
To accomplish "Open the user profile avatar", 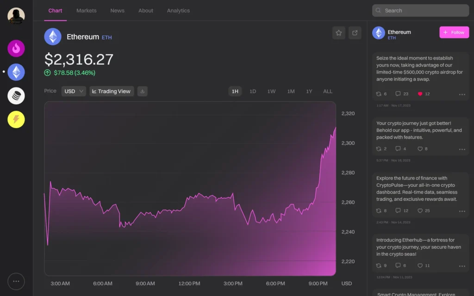I will [16, 15].
